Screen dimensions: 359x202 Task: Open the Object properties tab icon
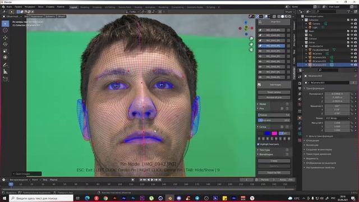point(300,118)
